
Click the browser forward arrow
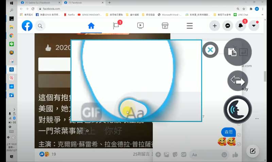[x=27, y=9]
